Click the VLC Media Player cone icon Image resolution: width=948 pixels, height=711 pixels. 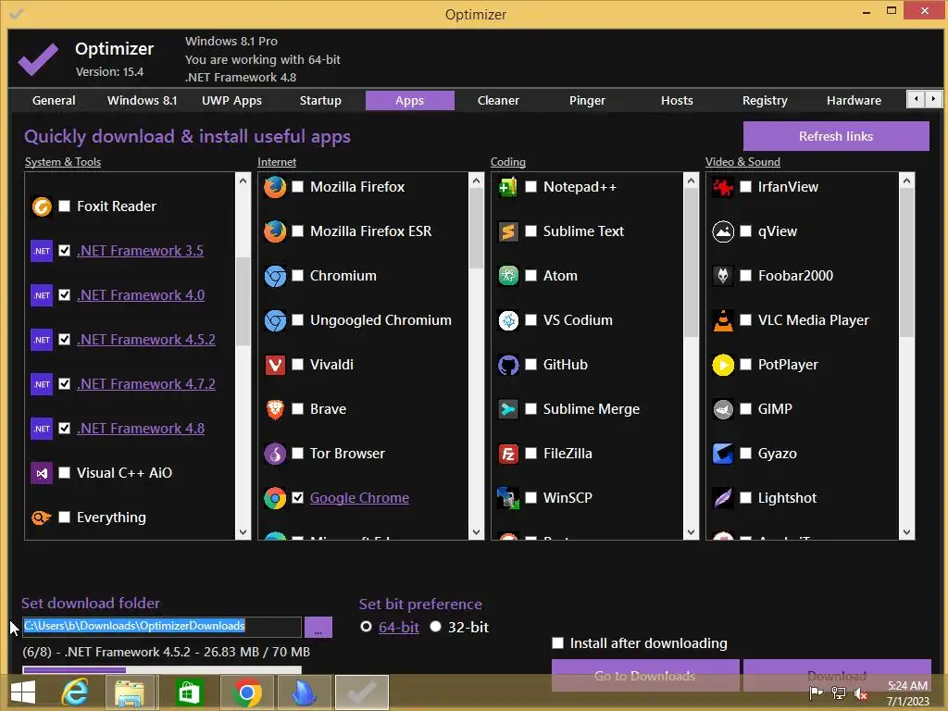pos(723,320)
